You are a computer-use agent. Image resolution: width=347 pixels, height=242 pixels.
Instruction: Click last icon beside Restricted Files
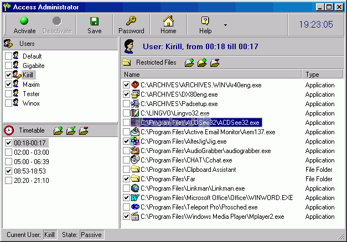tap(215, 62)
